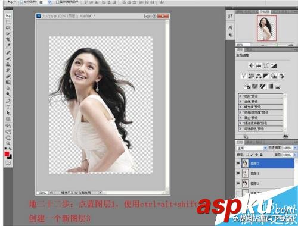Add a Hue/Saturation adjustment
The width and height of the screenshot is (298, 226).
tap(251, 76)
